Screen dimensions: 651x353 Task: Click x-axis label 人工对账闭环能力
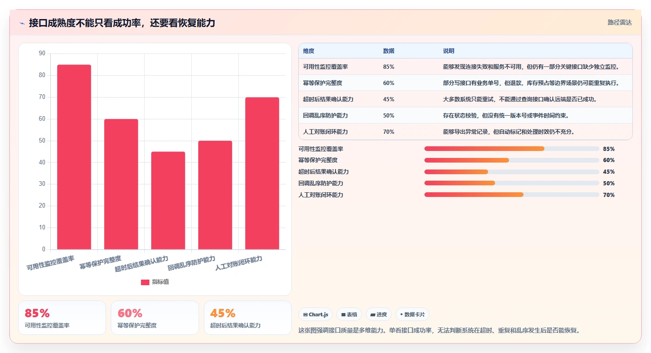pyautogui.click(x=239, y=264)
